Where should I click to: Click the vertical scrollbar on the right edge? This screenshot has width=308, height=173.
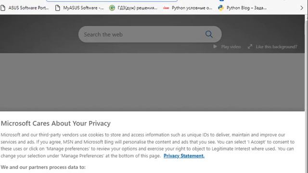point(306,94)
